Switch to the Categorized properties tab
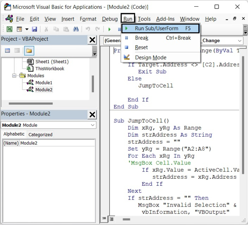 40,134
